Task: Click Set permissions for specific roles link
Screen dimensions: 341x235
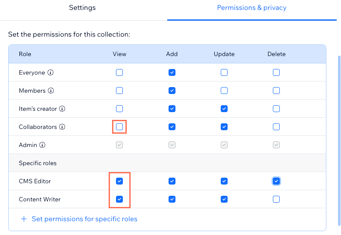Action: (x=84, y=219)
